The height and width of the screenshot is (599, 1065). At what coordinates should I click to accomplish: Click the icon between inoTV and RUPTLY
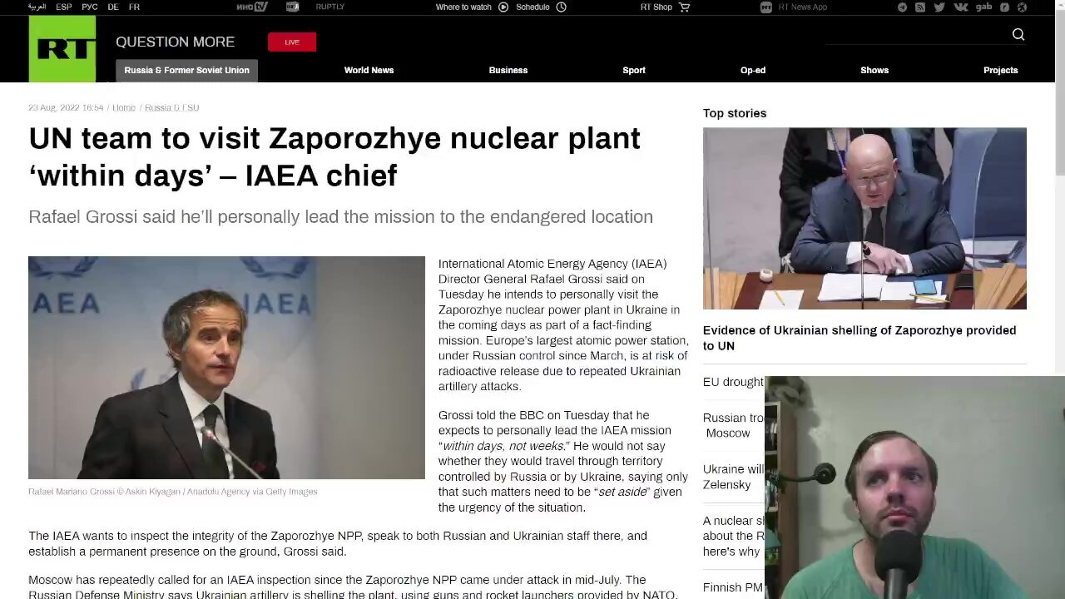click(293, 7)
